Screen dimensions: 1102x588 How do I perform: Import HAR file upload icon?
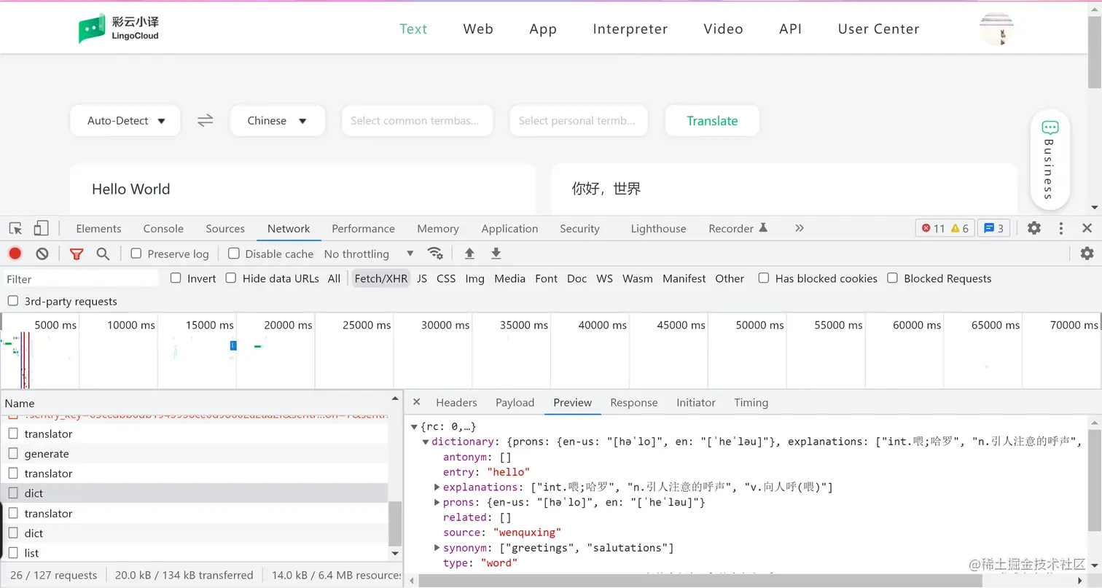(x=469, y=254)
